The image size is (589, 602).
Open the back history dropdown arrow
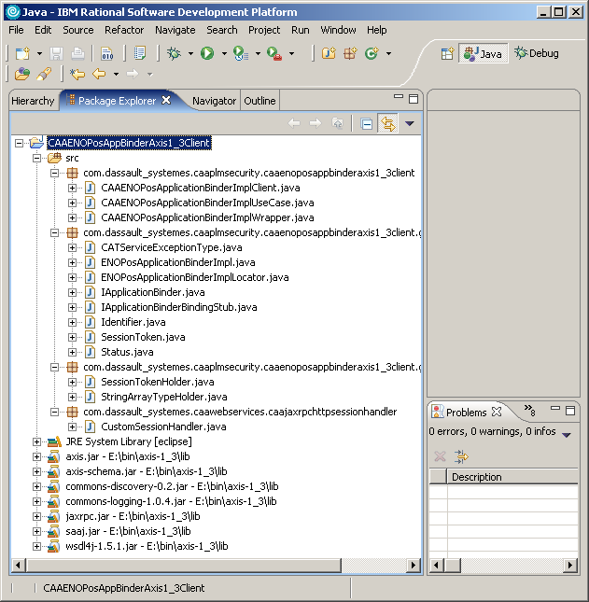pos(116,74)
